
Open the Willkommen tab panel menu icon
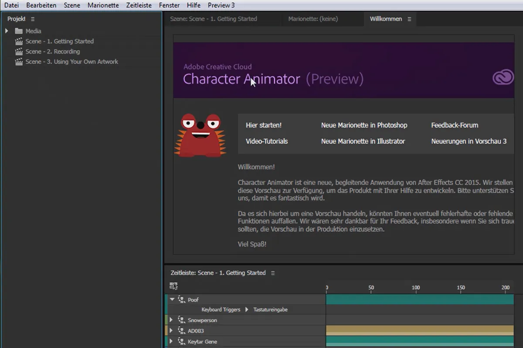click(409, 19)
